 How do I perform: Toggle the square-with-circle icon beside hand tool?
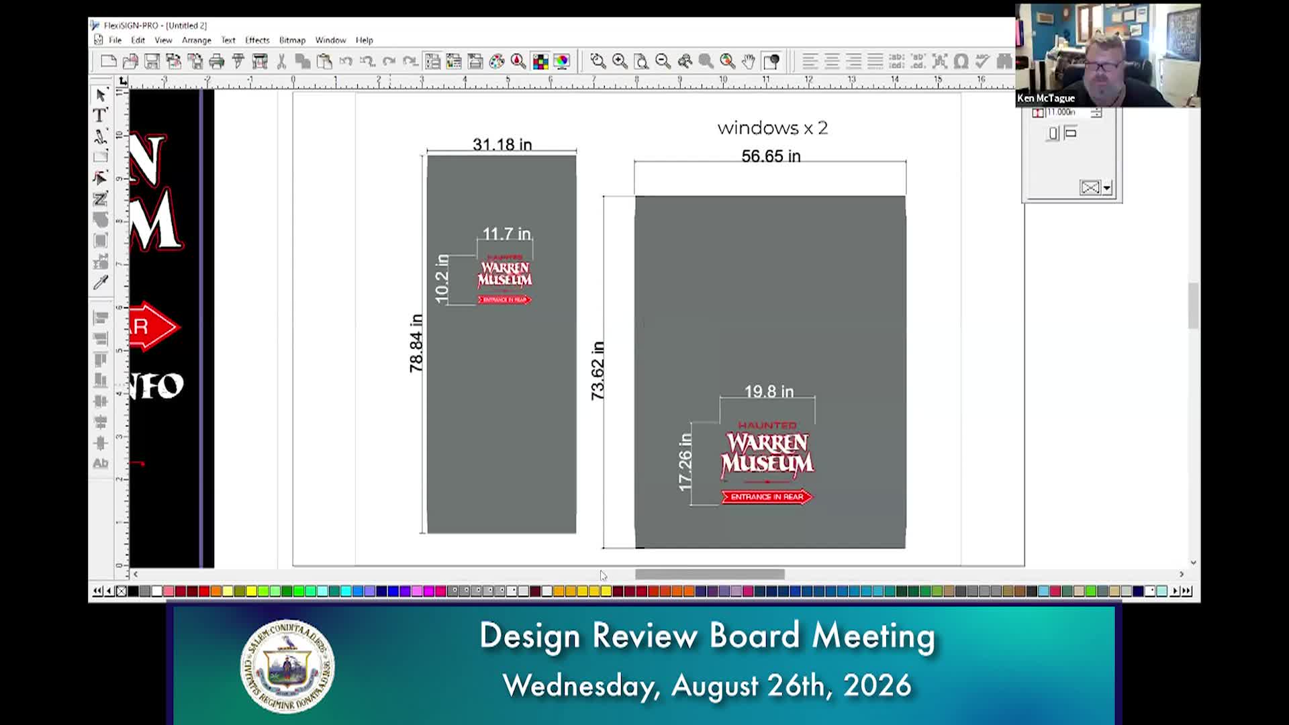771,62
